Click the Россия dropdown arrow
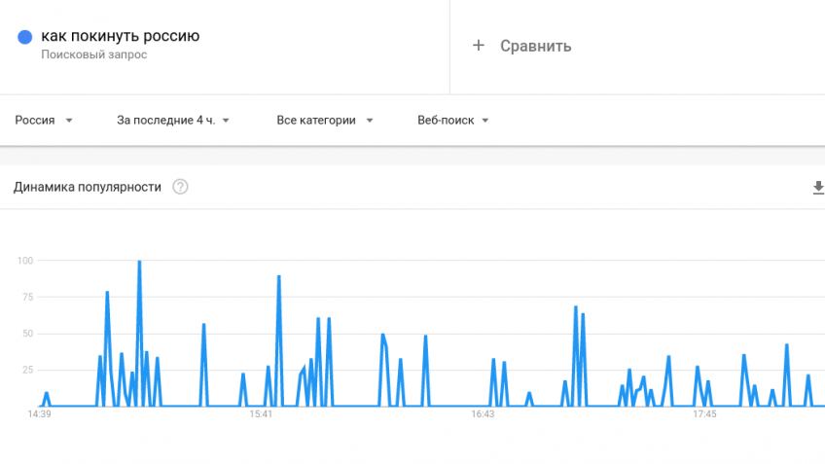 69,121
